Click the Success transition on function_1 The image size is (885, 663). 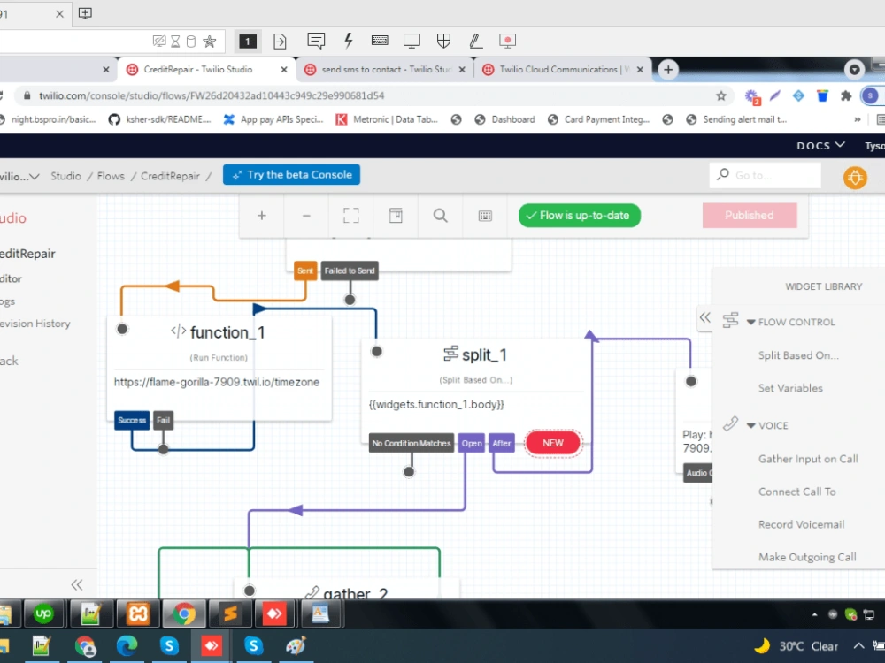(x=132, y=420)
